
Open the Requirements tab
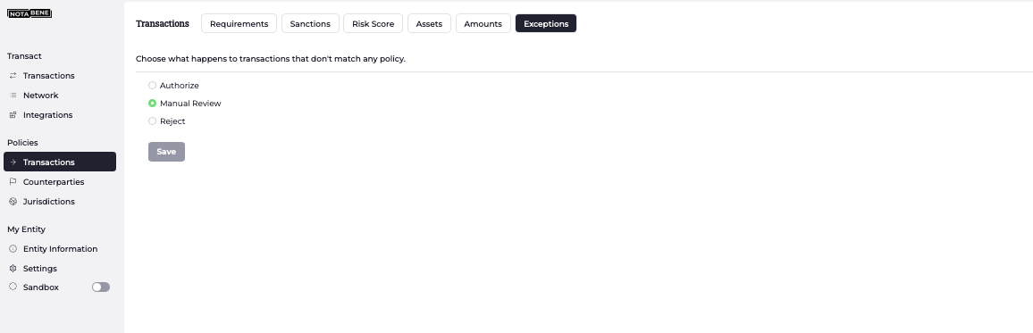[239, 24]
